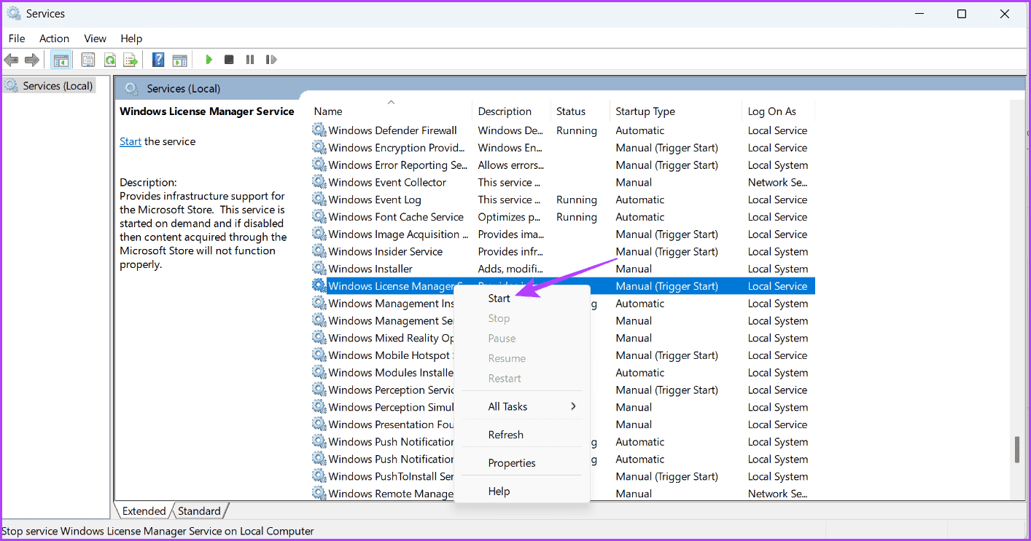The image size is (1031, 541).
Task: Open the File menu
Action: click(17, 39)
